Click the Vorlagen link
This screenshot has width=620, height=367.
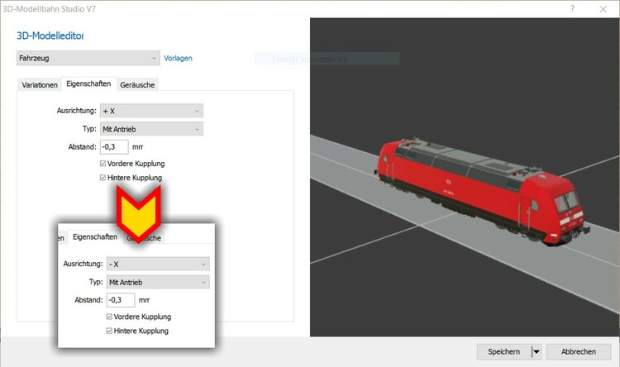pos(178,58)
